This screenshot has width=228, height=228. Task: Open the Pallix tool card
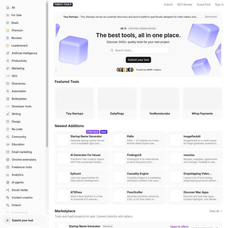coord(138,140)
